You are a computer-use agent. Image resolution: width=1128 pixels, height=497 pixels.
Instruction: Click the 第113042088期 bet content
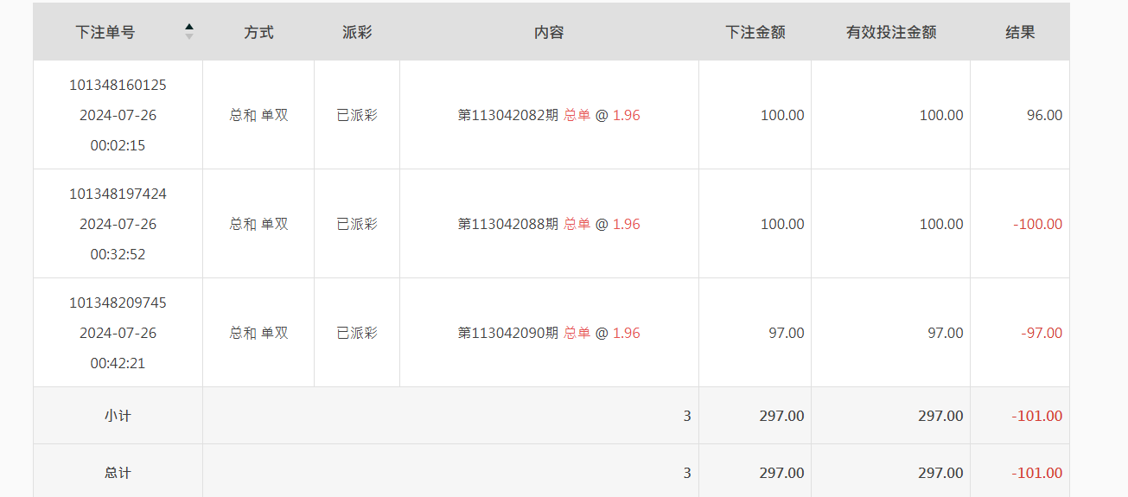click(x=508, y=224)
